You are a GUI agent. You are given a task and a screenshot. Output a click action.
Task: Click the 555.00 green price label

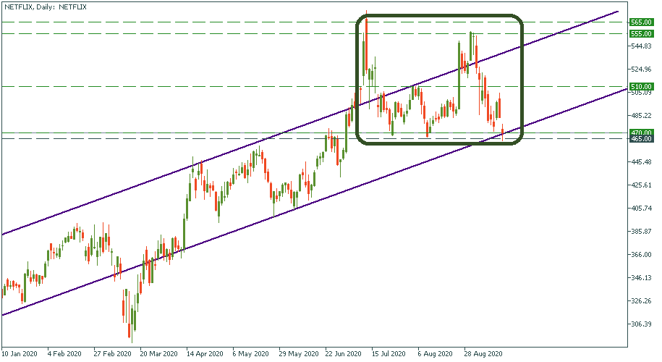[x=642, y=33]
